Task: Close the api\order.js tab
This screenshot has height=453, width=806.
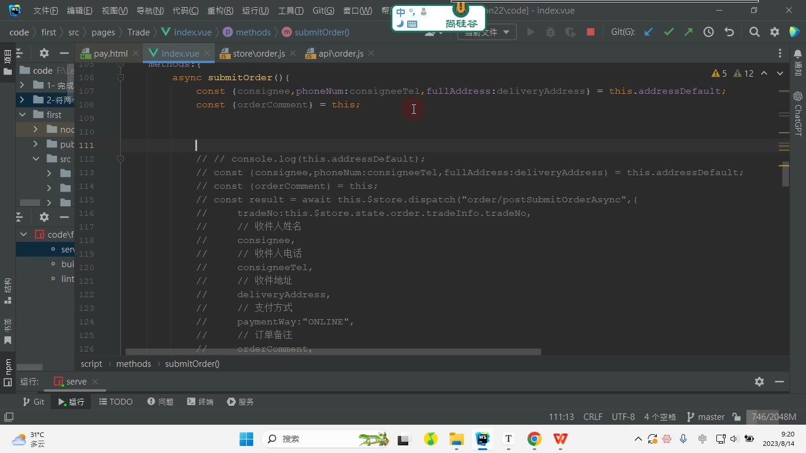Action: (371, 53)
